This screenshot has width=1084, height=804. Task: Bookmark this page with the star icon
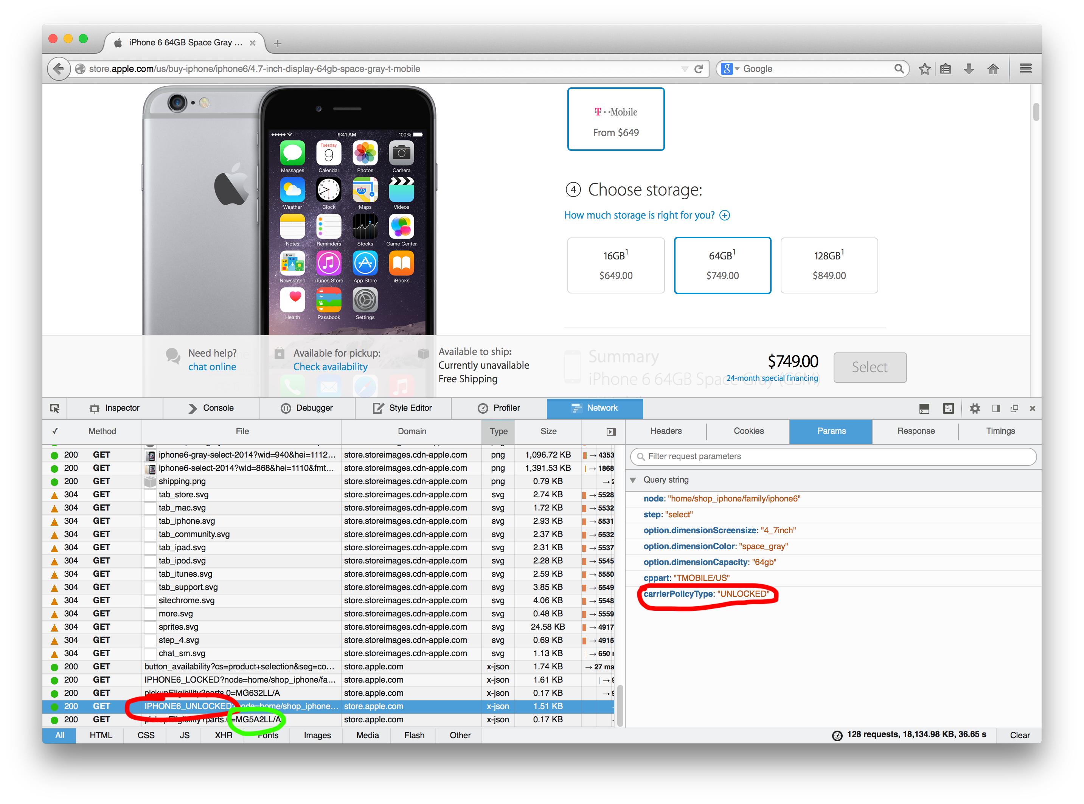pyautogui.click(x=924, y=68)
